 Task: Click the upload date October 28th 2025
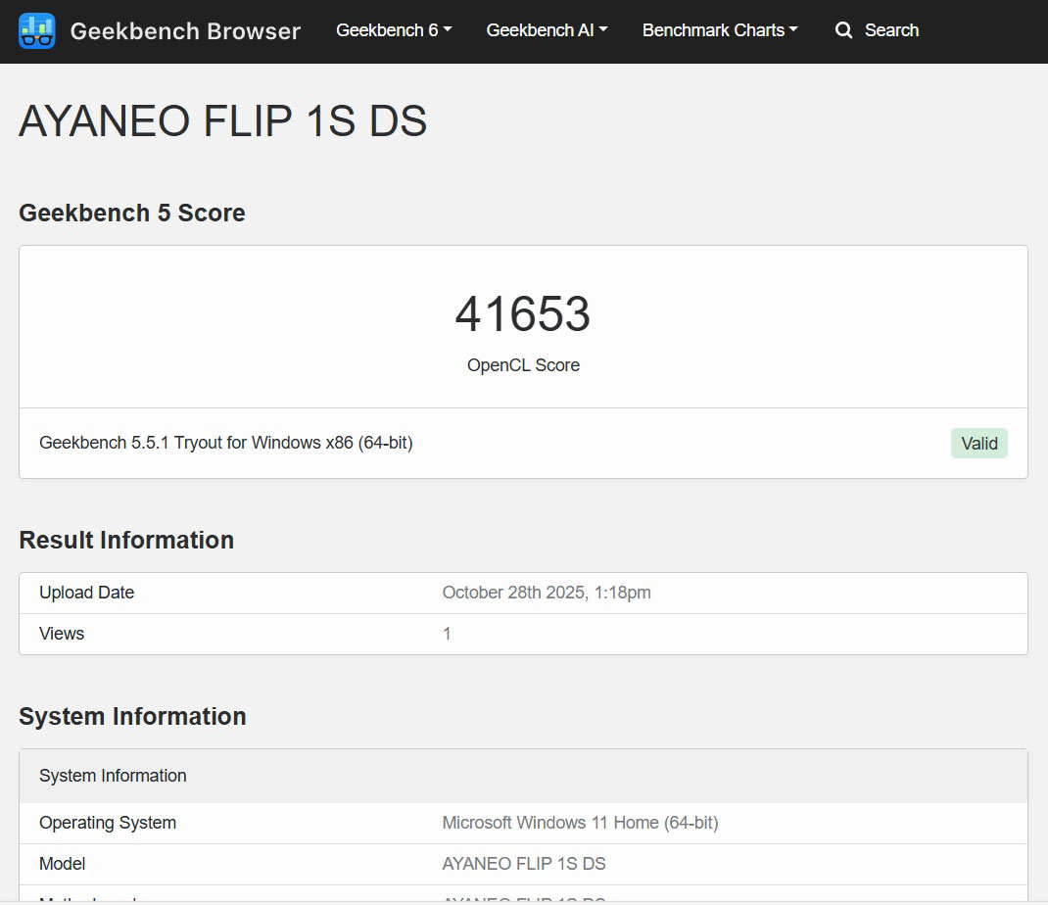[546, 593]
